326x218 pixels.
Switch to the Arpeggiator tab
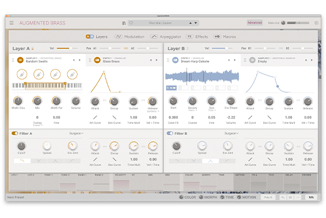point(166,37)
